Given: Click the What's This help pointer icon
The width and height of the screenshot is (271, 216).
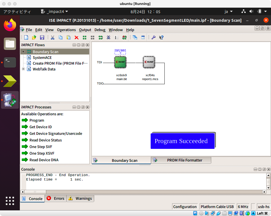Looking at the screenshot, I should click(x=161, y=37).
